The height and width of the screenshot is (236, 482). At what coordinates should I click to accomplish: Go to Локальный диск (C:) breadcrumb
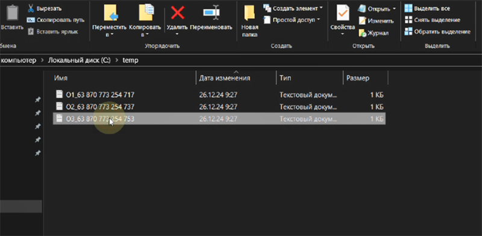(79, 61)
